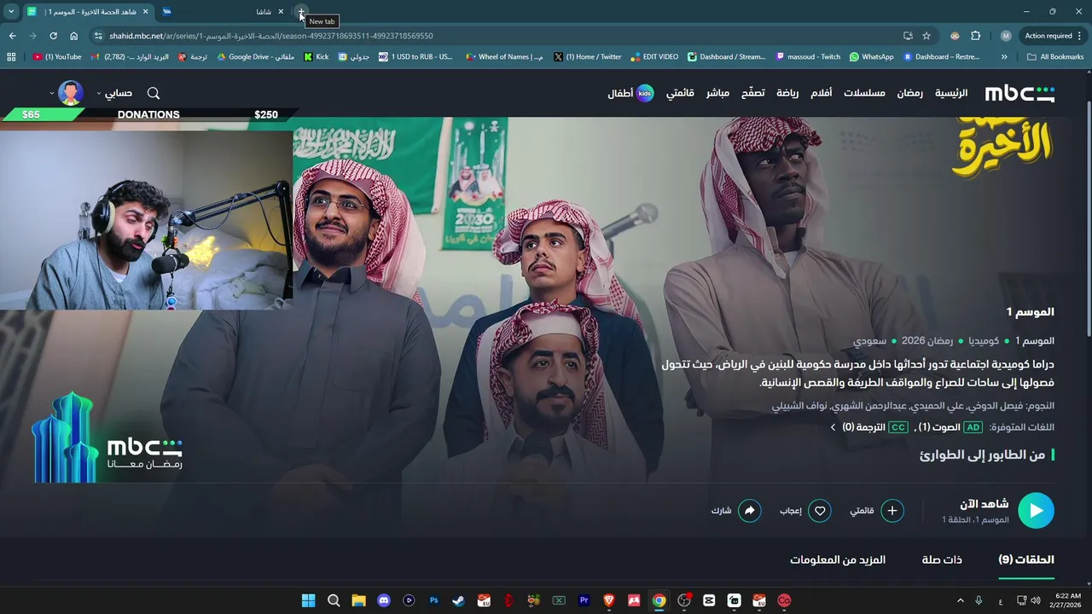Viewport: 1092px width, 614px height.
Task: Open the browser home page button
Action: [73, 36]
